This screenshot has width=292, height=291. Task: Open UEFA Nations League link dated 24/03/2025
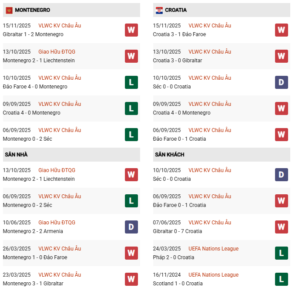click(213, 249)
